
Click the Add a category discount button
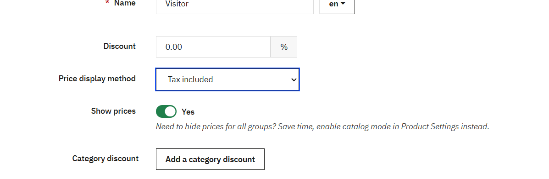point(210,159)
